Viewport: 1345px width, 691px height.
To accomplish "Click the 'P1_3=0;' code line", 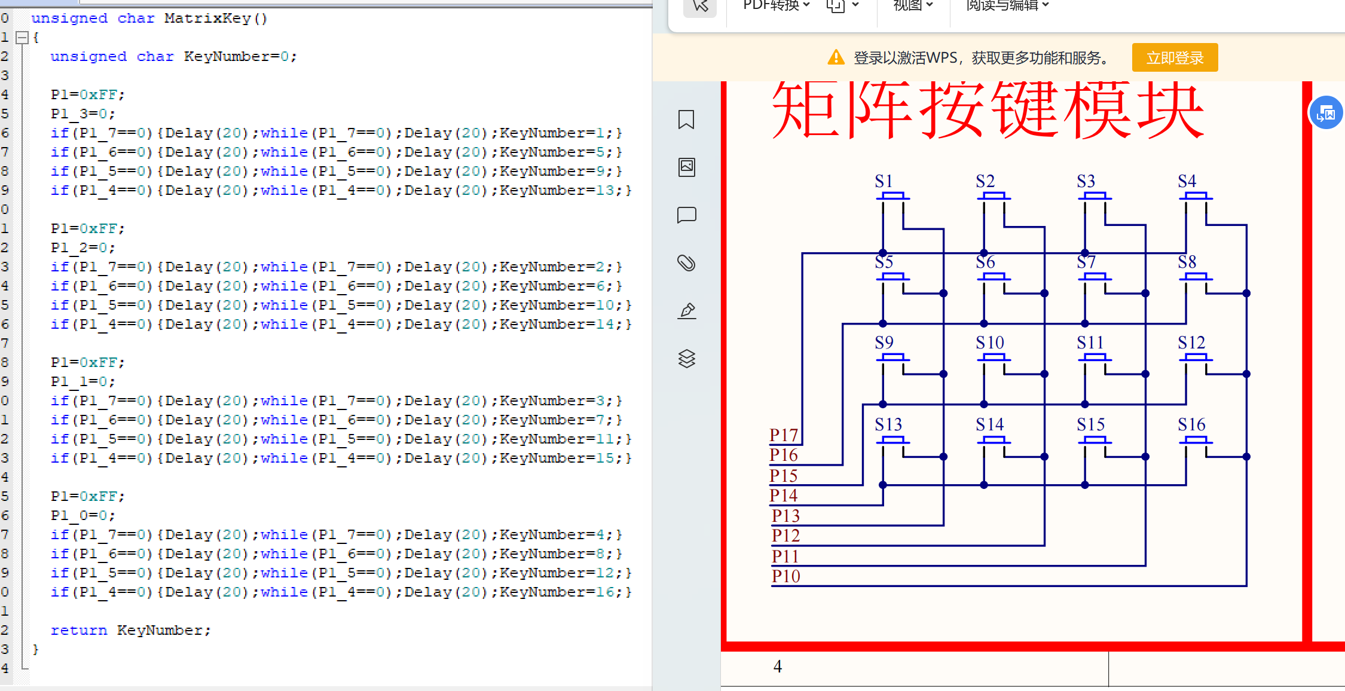I will click(83, 114).
